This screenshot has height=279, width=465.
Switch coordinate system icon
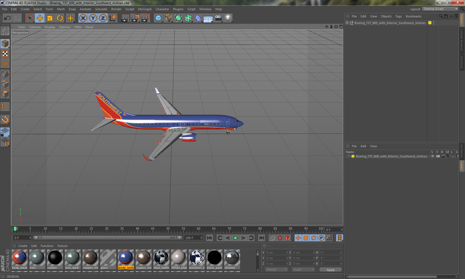113,18
